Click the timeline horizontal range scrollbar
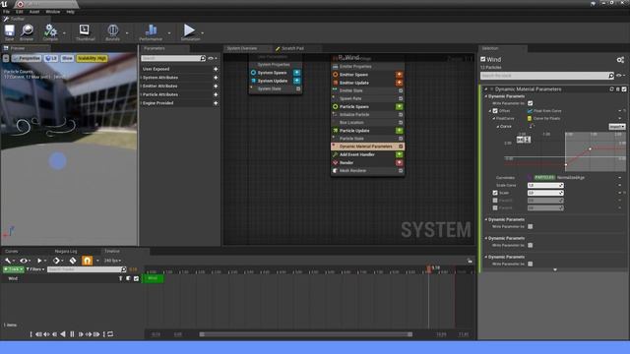 point(306,334)
